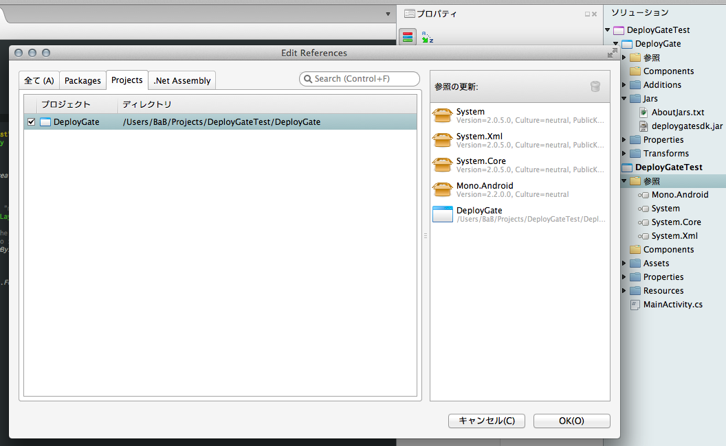Image resolution: width=726 pixels, height=446 pixels.
Task: Select the Mono.Android reference in solution tree
Action: pyautogui.click(x=680, y=195)
